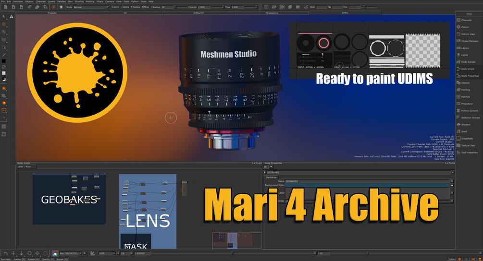Image resolution: width=483 pixels, height=261 pixels.
Task: Open the Snapshots palette
Action: [x=465, y=138]
